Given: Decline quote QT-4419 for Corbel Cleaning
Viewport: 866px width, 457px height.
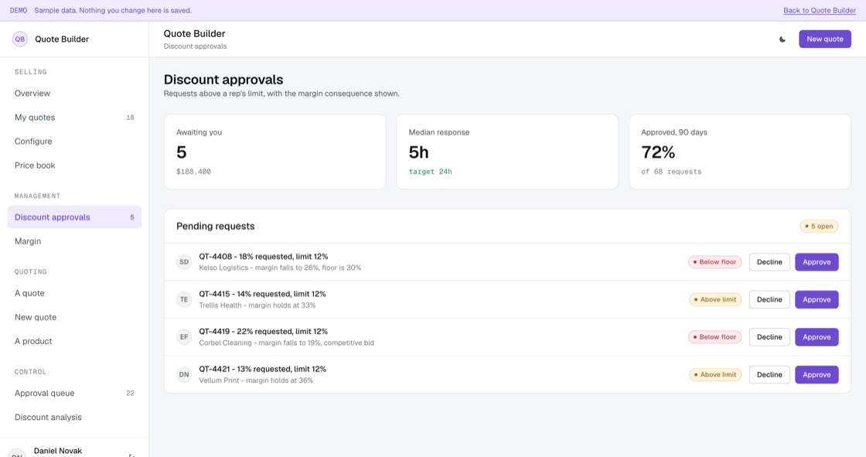Looking at the screenshot, I should (x=769, y=337).
